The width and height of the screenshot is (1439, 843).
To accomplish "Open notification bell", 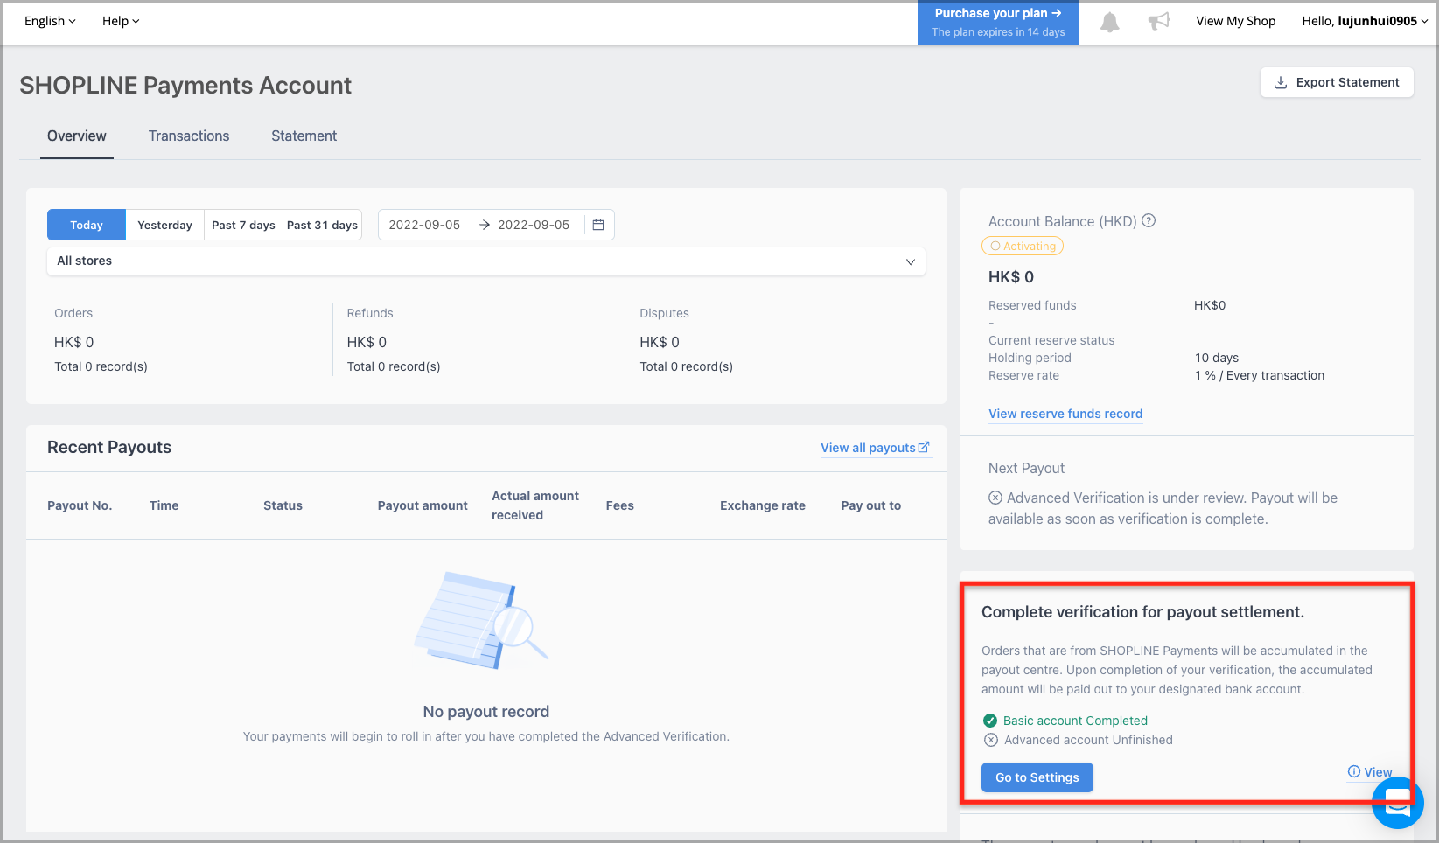I will (x=1109, y=21).
